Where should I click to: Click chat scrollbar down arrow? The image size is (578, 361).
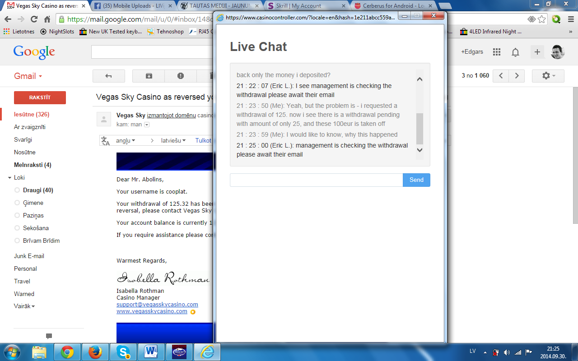[420, 150]
